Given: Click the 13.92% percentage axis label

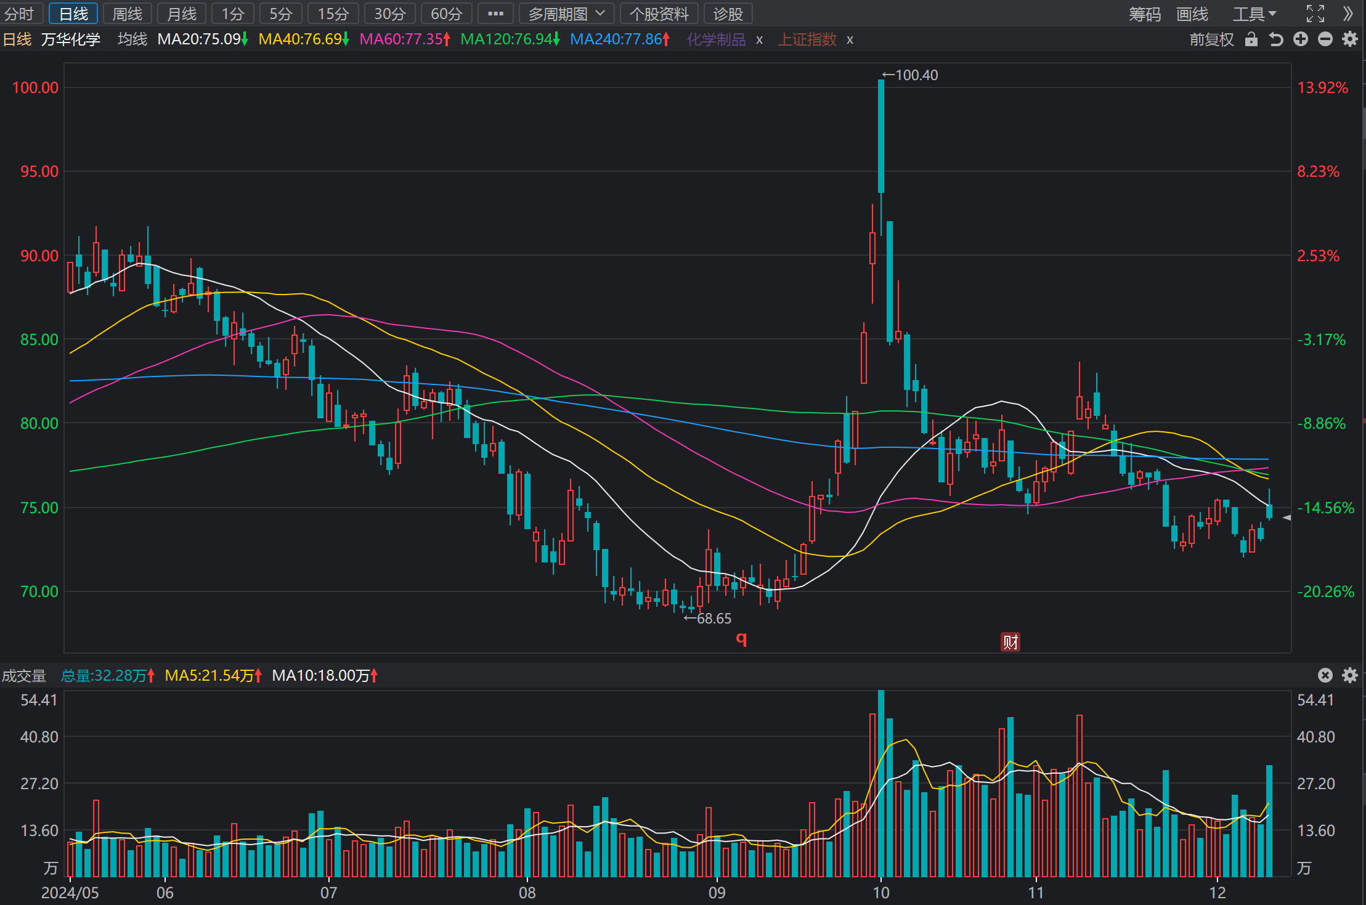Looking at the screenshot, I should (x=1322, y=87).
